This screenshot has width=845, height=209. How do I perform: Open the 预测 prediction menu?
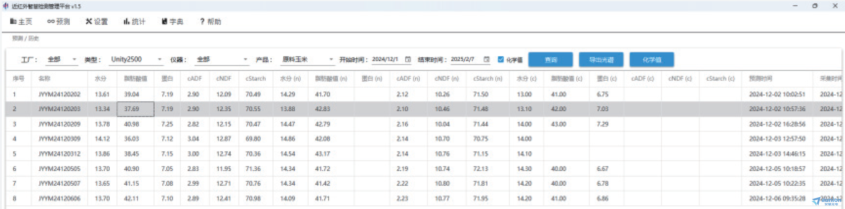[x=59, y=22]
